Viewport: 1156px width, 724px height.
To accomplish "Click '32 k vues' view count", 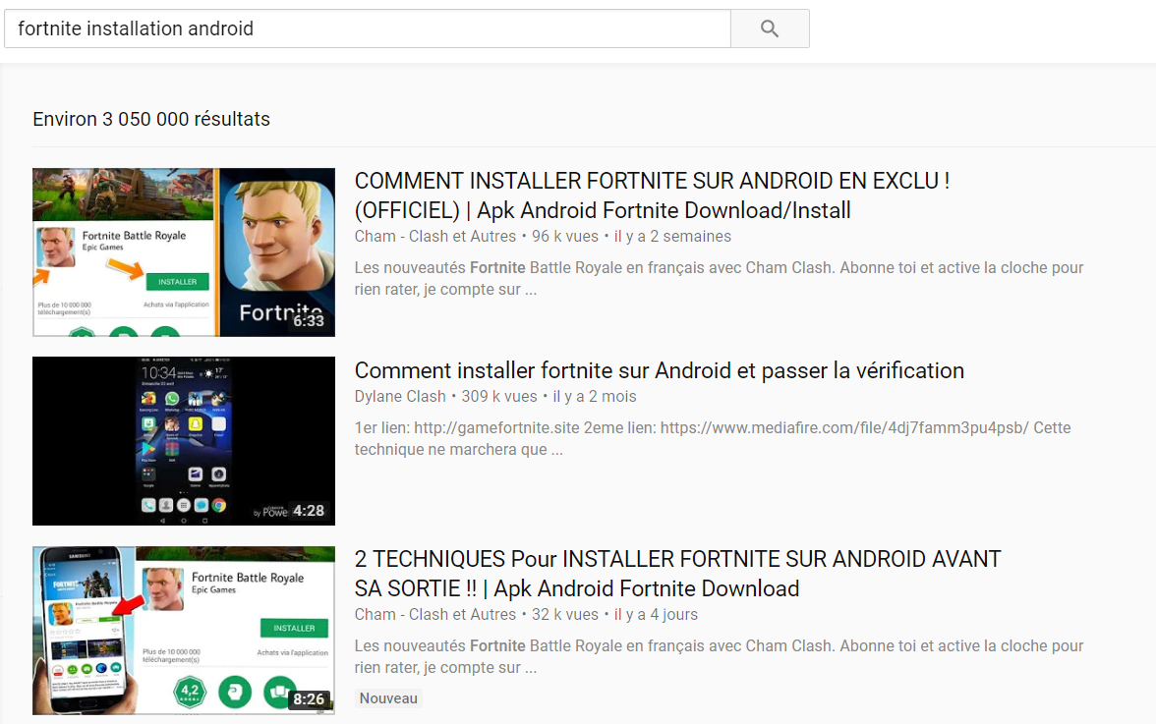I will click(564, 614).
